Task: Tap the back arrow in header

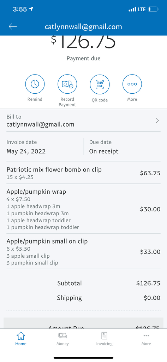Action: pyautogui.click(x=13, y=27)
